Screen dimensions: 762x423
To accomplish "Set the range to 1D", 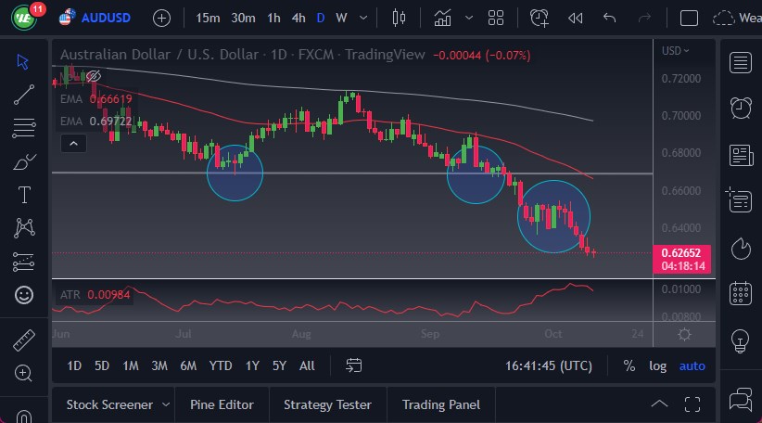I will click(74, 365).
